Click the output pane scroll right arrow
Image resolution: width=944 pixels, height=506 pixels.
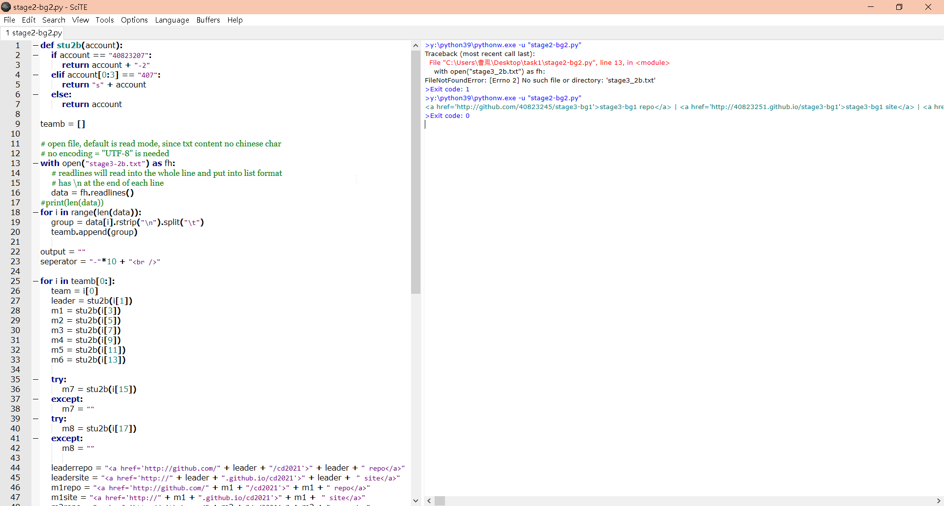[939, 501]
